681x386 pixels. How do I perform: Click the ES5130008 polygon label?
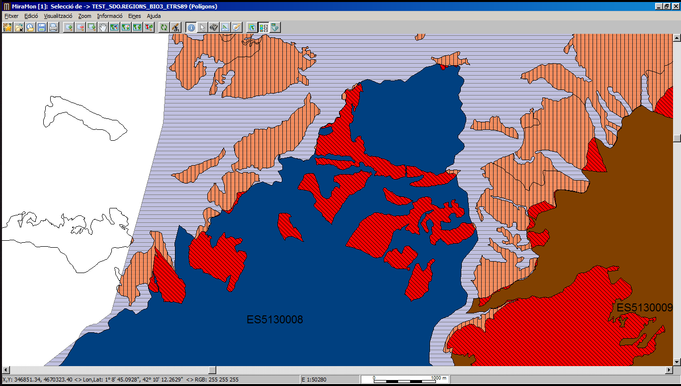click(x=274, y=319)
